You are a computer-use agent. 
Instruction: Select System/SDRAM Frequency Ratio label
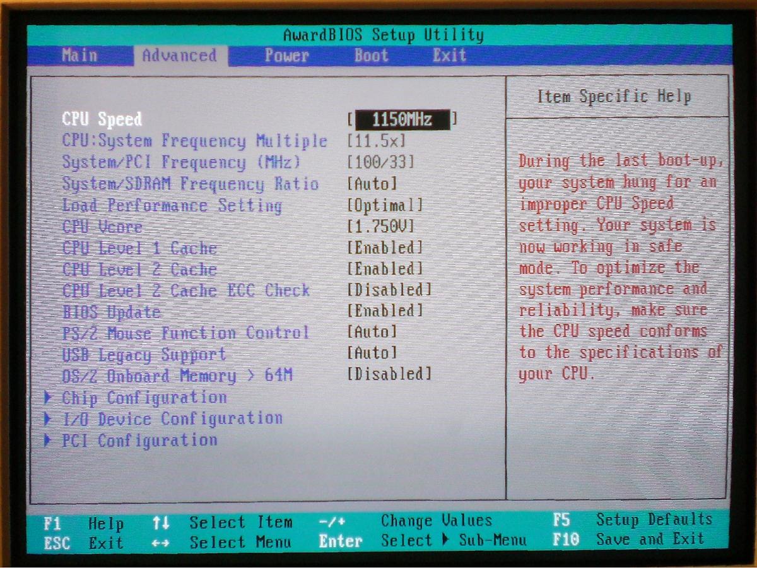click(x=190, y=184)
